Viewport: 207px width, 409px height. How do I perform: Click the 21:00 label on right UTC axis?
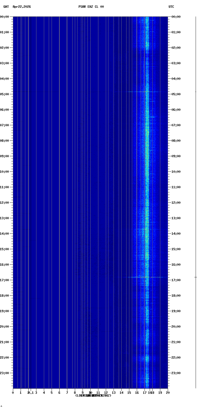coord(176,342)
